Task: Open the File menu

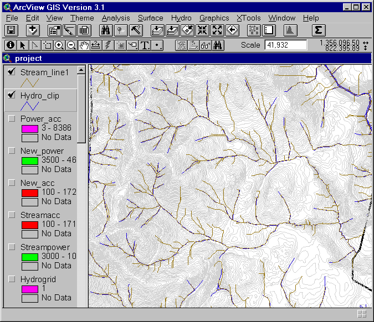Action: (12, 18)
